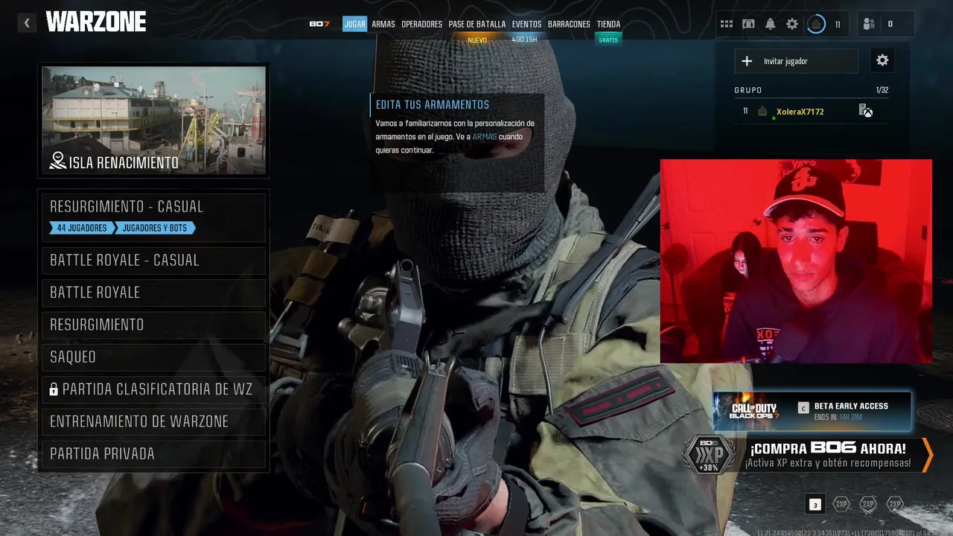Click the BO6 XP +30% badge

coord(709,455)
